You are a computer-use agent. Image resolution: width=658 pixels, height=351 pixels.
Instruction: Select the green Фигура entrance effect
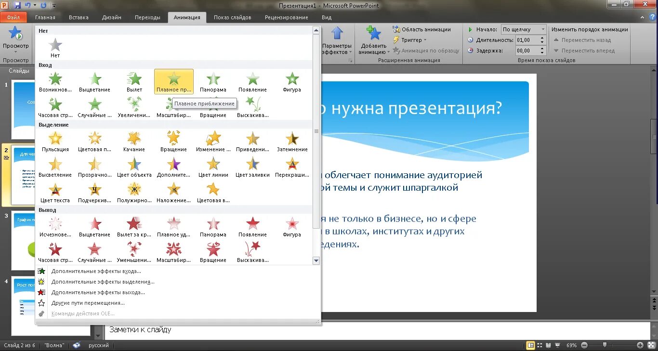[x=292, y=82]
